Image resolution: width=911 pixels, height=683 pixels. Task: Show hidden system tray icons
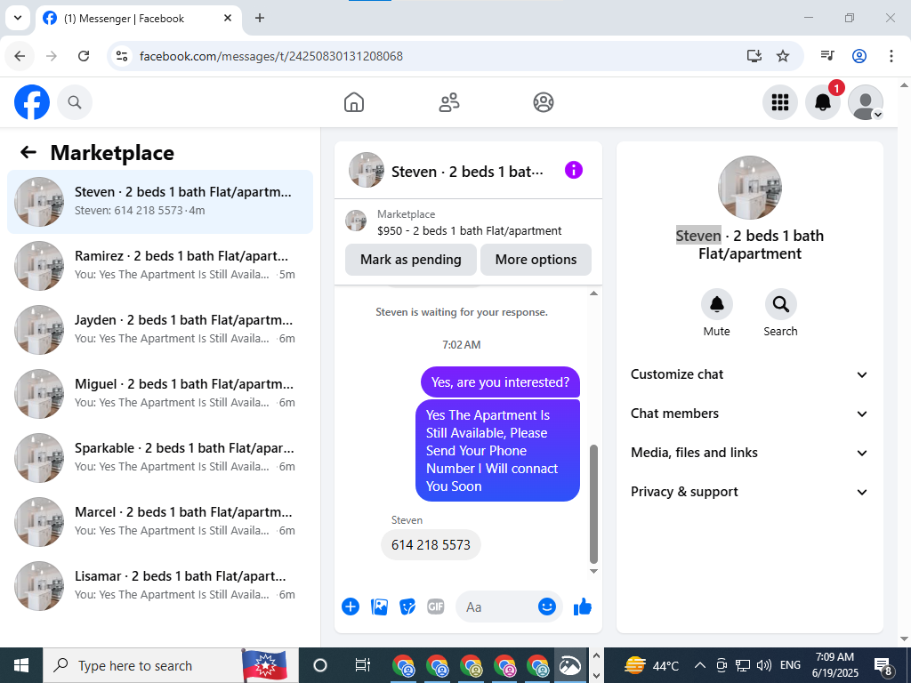coord(700,665)
